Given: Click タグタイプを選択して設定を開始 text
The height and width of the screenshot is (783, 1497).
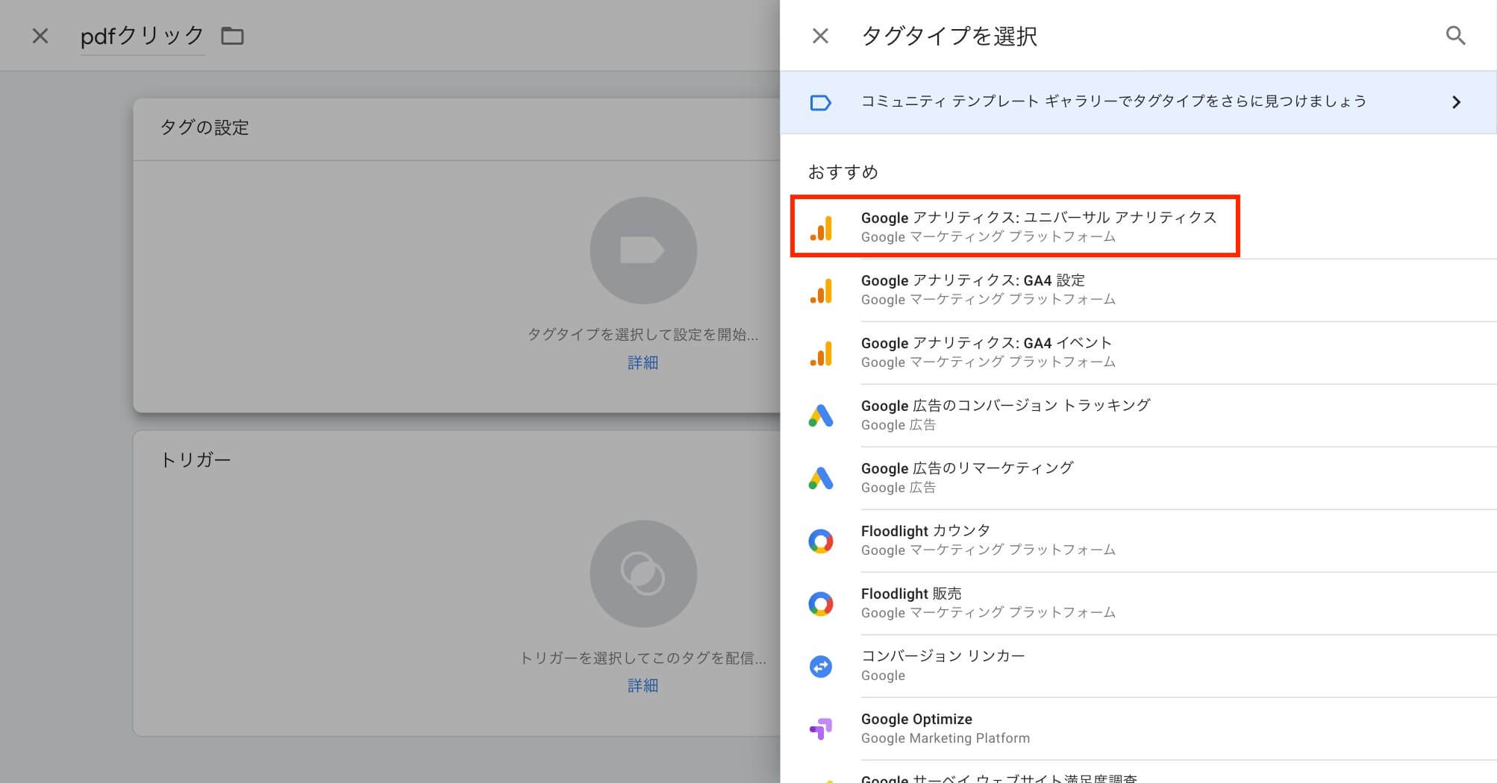Looking at the screenshot, I should click(643, 335).
